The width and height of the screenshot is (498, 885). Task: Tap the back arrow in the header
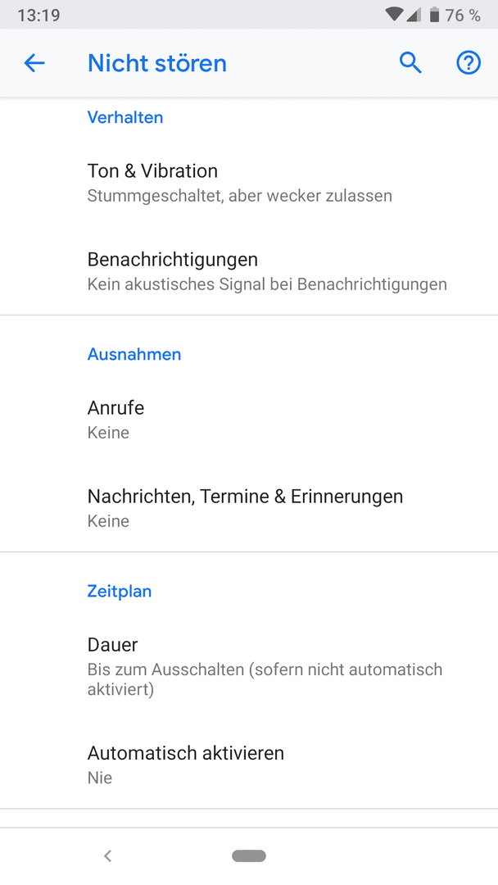[34, 62]
